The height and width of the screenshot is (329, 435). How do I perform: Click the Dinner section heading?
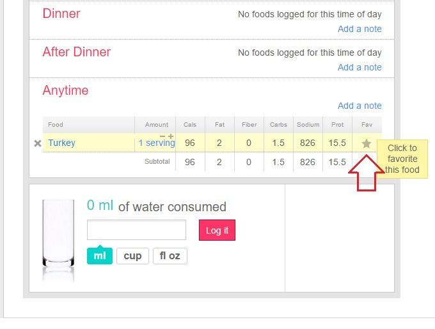coord(61,13)
